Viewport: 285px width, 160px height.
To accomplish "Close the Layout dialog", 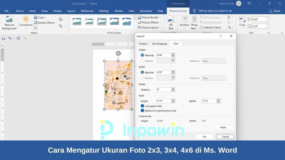I will coord(231,36).
